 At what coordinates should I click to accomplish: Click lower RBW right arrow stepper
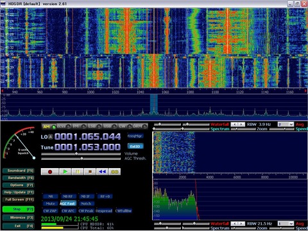tap(241, 223)
